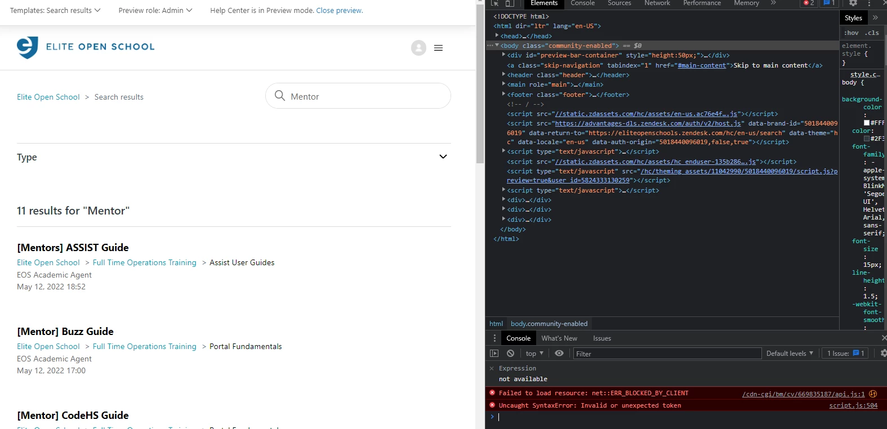Open DevTools settings gear icon
Image resolution: width=887 pixels, height=429 pixels.
pyautogui.click(x=853, y=3)
